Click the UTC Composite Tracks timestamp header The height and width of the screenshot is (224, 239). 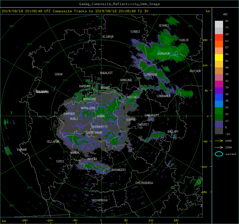pyautogui.click(x=75, y=11)
